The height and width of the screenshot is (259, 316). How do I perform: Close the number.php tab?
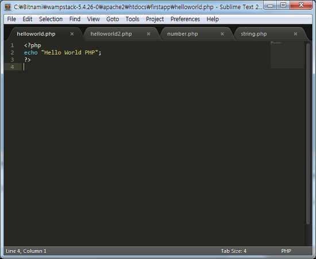click(x=222, y=34)
